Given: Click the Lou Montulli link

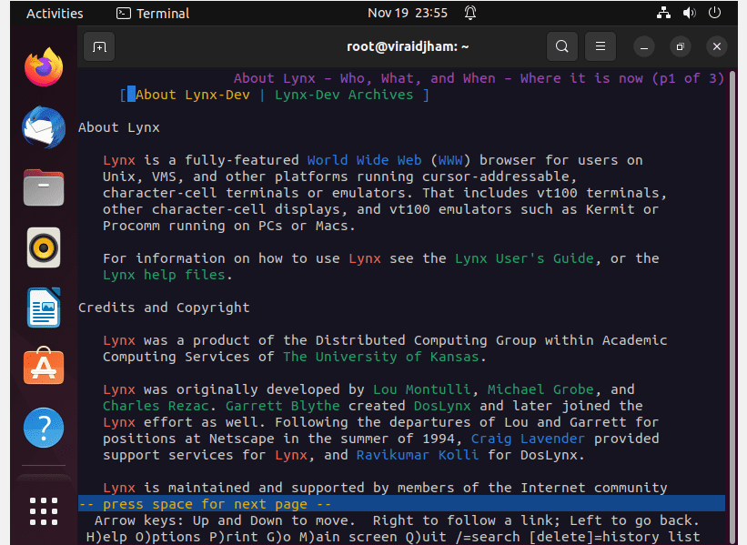Looking at the screenshot, I should [421, 389].
